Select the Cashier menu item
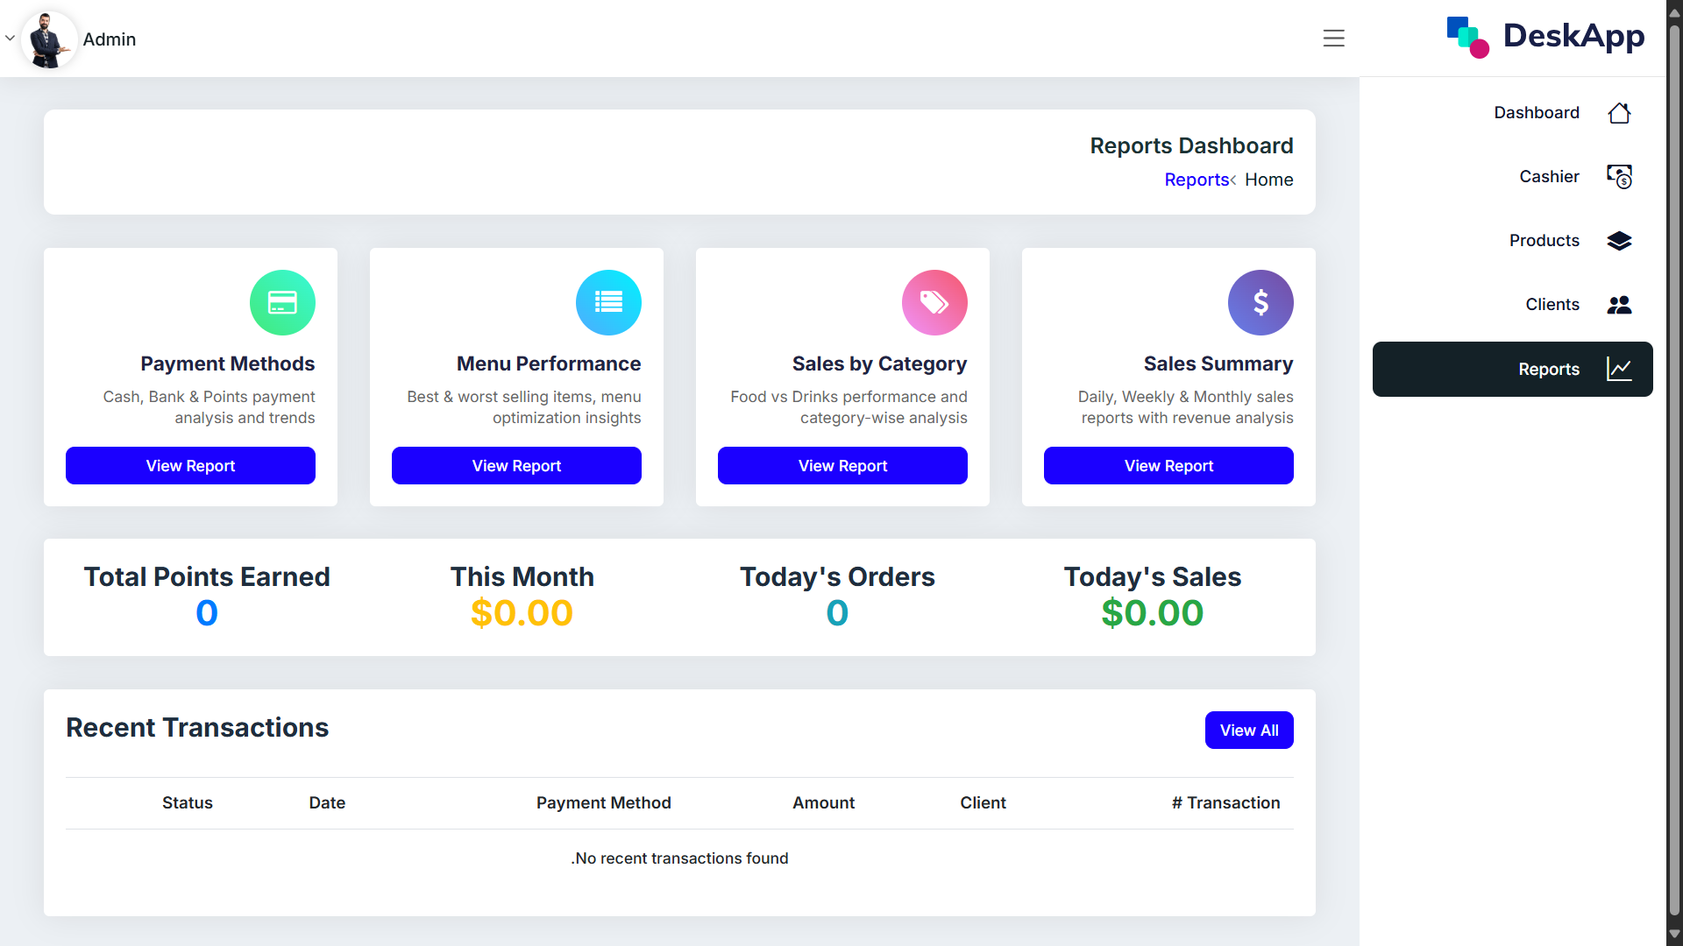Viewport: 1683px width, 946px height. pos(1548,177)
